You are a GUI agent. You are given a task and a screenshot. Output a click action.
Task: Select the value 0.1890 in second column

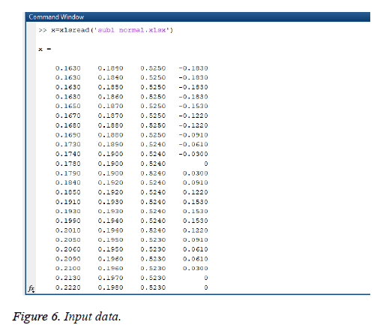point(110,144)
